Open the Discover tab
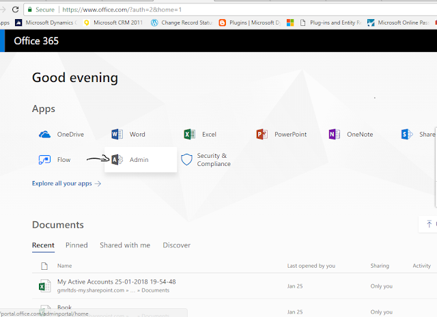Screen dimensions: 437x317 pos(177,245)
